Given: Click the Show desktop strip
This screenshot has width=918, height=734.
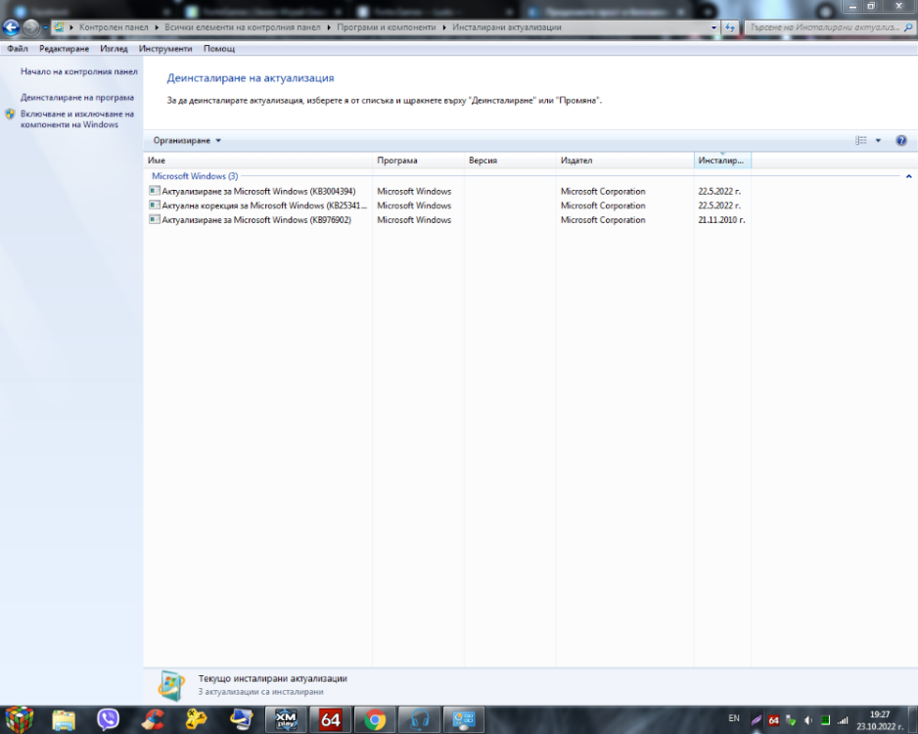Looking at the screenshot, I should click(x=912, y=720).
